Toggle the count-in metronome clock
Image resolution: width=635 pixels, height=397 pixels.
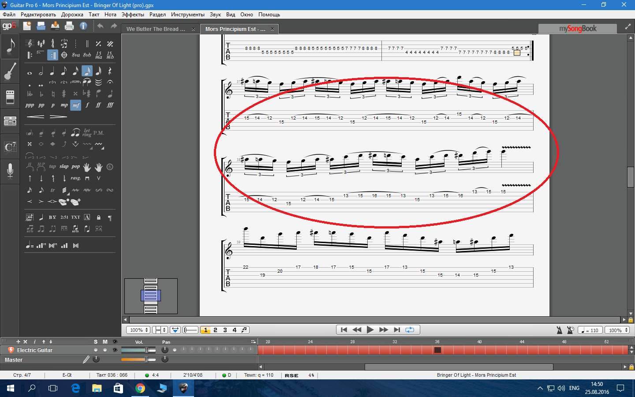click(570, 330)
